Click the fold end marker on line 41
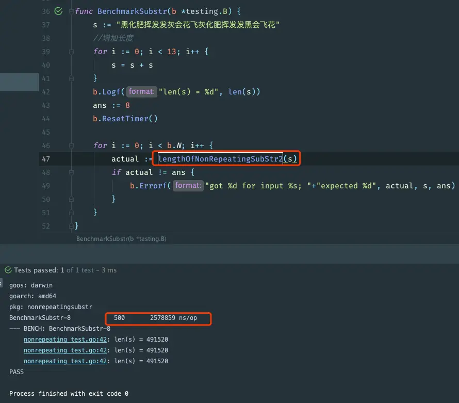The width and height of the screenshot is (459, 403). (x=71, y=78)
